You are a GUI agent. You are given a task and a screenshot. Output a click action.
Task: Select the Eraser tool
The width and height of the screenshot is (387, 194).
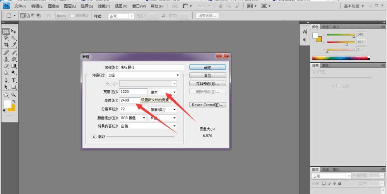point(6,66)
